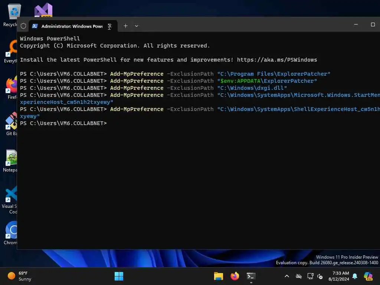
Task: Open the network status tray icon
Action: pos(310,276)
